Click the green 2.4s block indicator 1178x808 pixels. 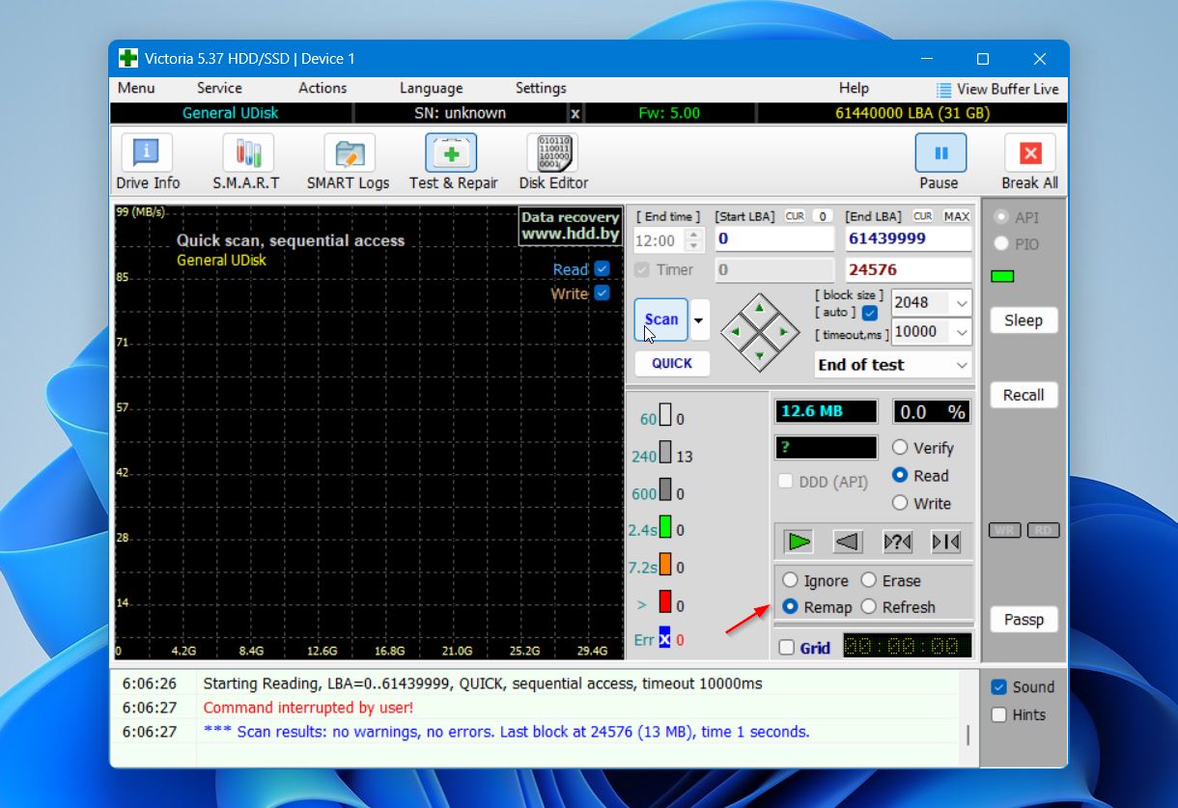coord(665,528)
